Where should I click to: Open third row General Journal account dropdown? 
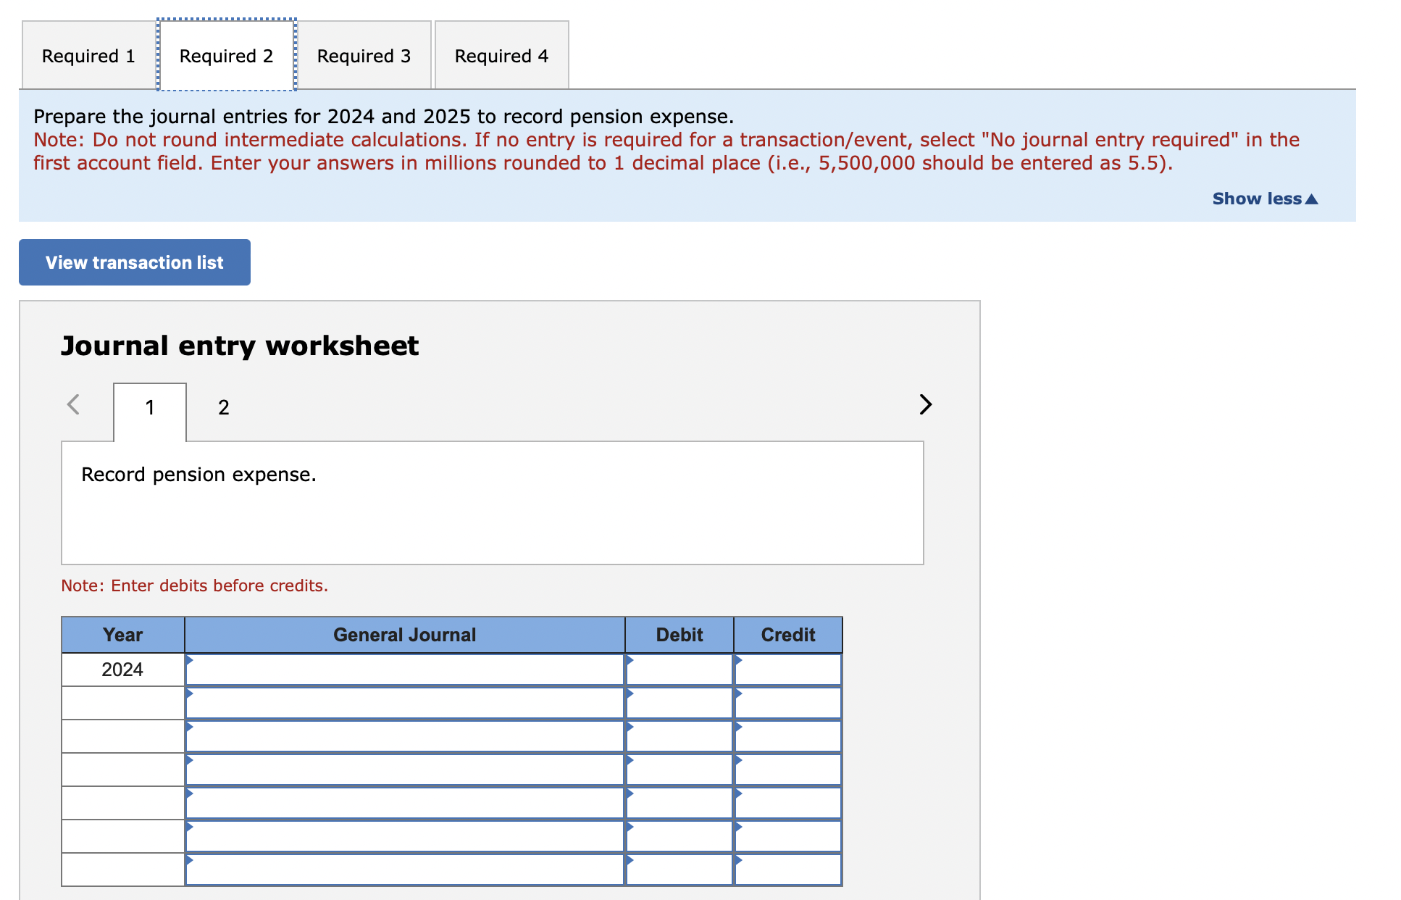pyautogui.click(x=404, y=736)
